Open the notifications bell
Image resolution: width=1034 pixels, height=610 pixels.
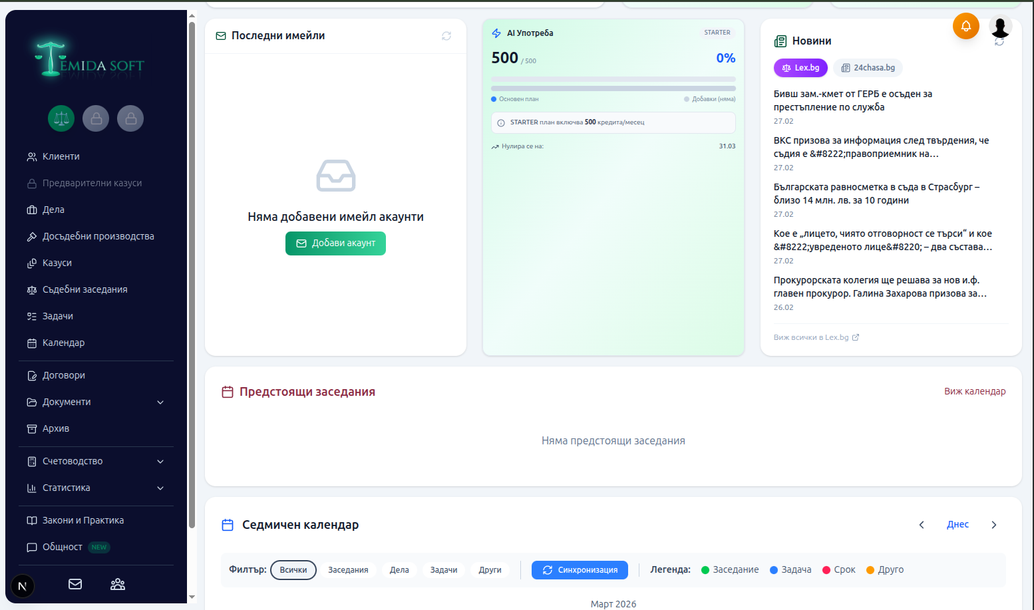pyautogui.click(x=965, y=26)
